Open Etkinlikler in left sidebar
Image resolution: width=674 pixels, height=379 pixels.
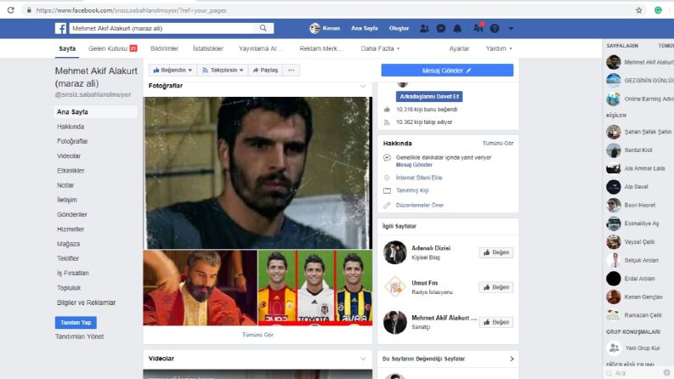click(x=71, y=171)
